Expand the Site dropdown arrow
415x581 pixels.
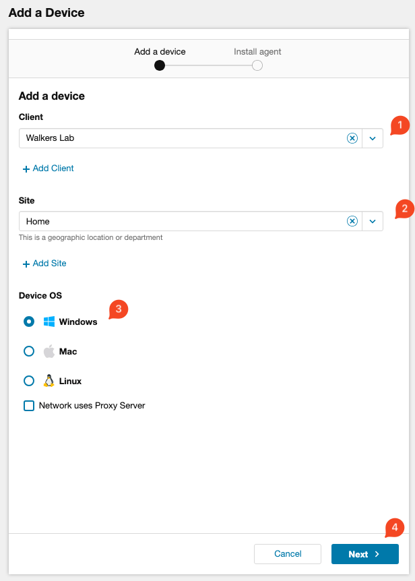(x=372, y=221)
